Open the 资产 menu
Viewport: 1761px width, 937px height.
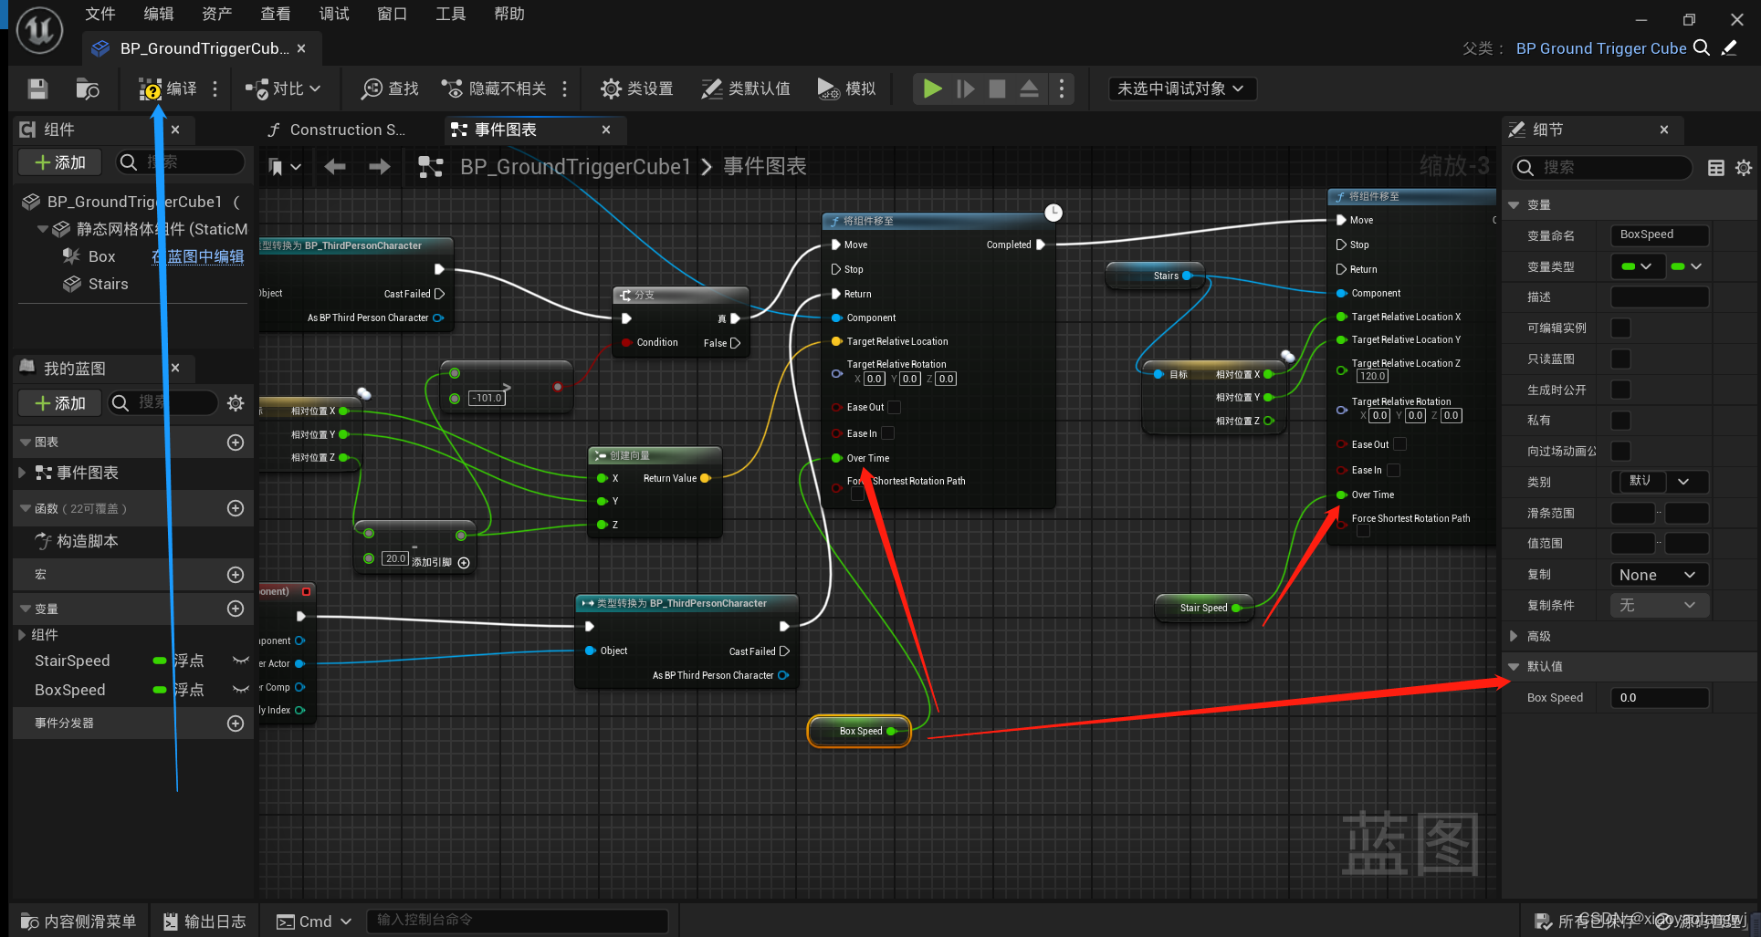coord(216,14)
